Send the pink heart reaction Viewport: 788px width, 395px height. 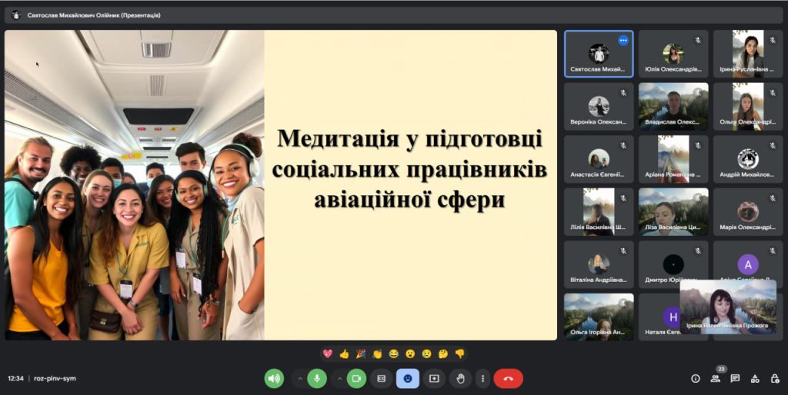click(328, 354)
